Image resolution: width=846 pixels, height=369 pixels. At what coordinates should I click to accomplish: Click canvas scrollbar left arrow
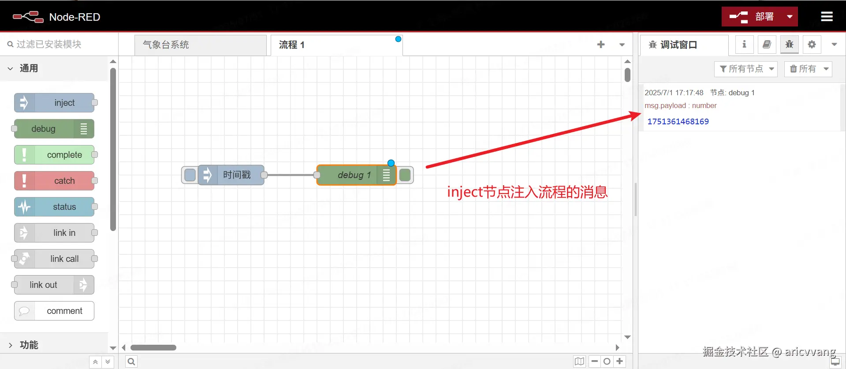(x=123, y=347)
